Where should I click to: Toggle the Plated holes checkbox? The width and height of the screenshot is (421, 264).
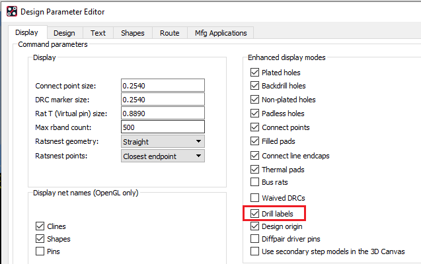point(254,73)
